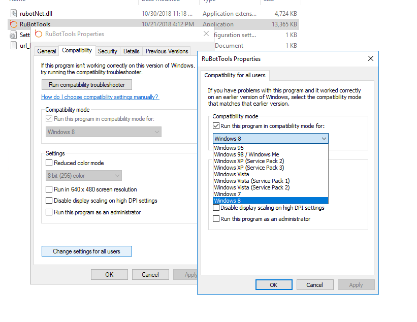The height and width of the screenshot is (322, 417).
Task: Click Change settings for all users button
Action: [x=87, y=251]
